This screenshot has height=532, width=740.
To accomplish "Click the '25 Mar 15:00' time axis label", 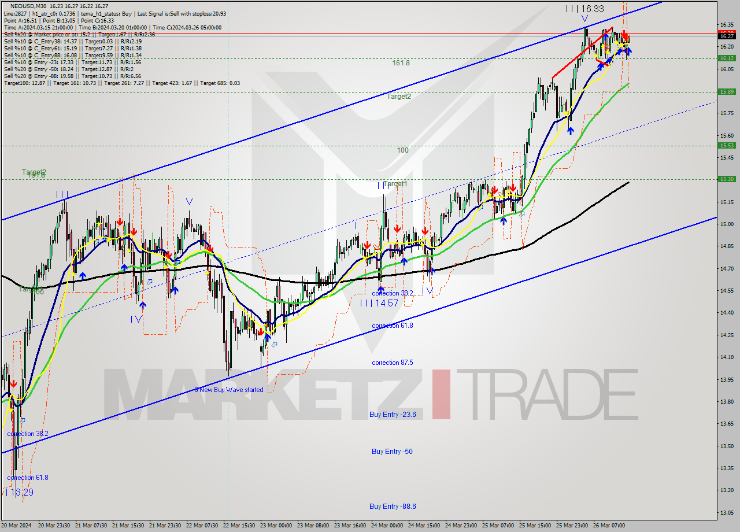I will coord(535,525).
